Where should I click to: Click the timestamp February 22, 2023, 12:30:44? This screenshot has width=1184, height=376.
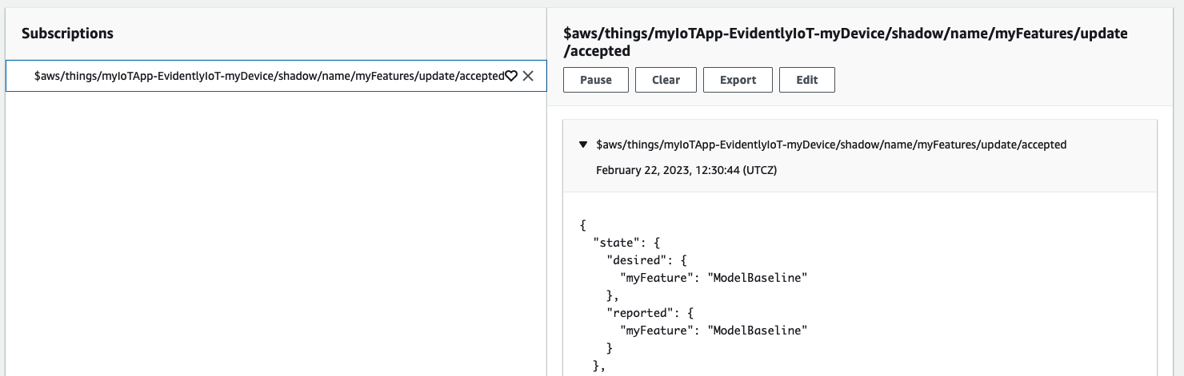[687, 170]
